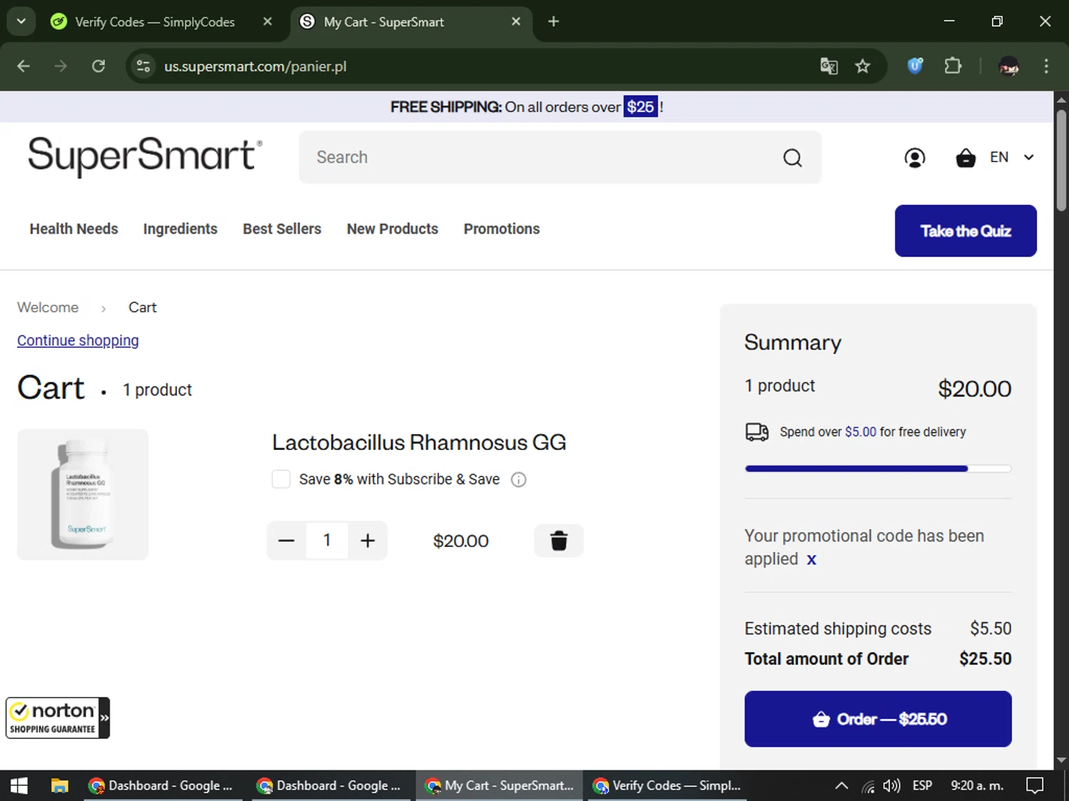This screenshot has height=801, width=1069.
Task: Open the Google Translate icon in address bar
Action: [829, 66]
